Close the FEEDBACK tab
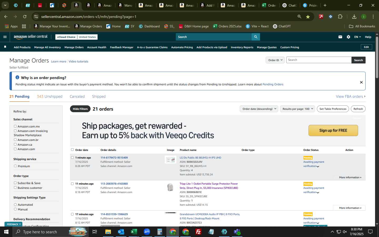The height and width of the screenshot is (237, 379). point(20,224)
